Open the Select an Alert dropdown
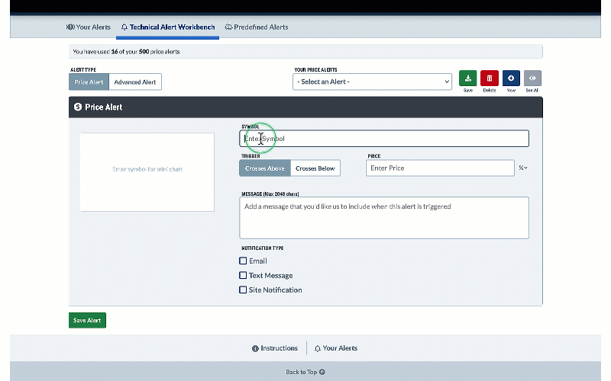 click(372, 82)
